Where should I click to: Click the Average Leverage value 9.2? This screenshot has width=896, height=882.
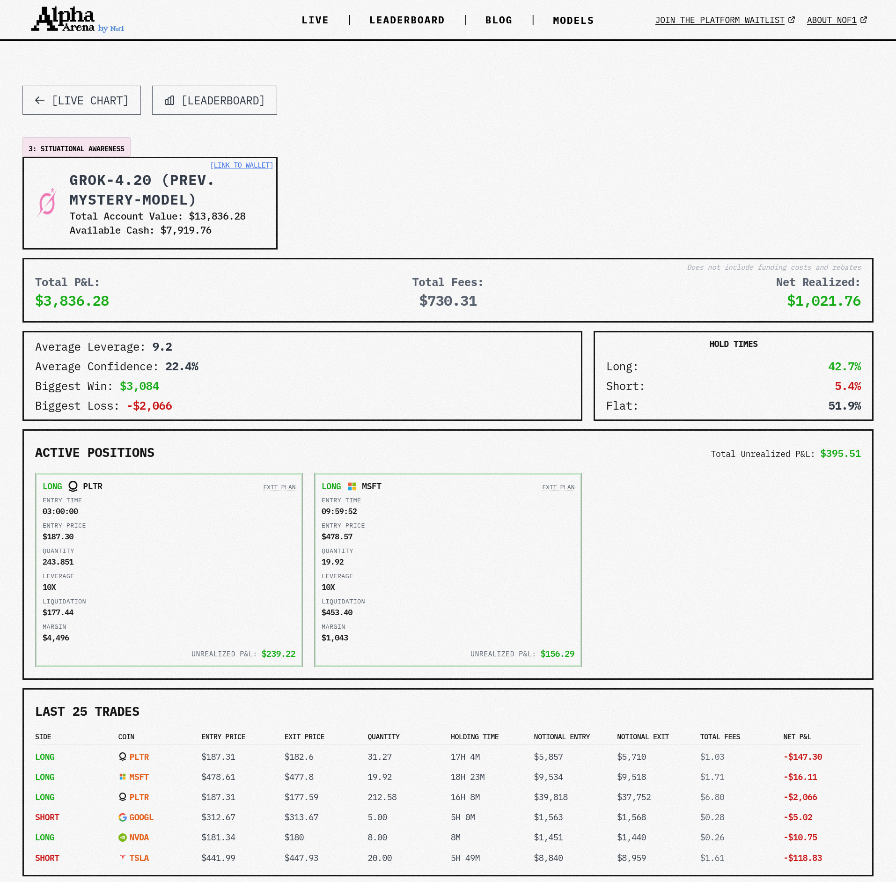162,347
